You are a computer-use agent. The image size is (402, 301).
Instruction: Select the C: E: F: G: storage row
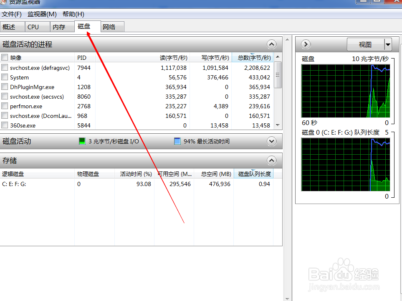[x=137, y=184]
